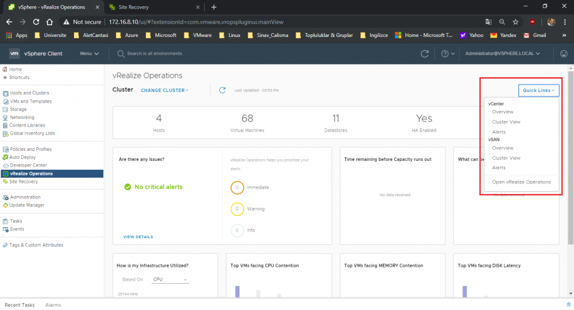Click the smiley feedback icon

pyautogui.click(x=563, y=54)
